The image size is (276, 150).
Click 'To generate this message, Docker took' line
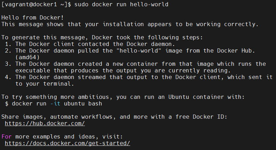[x=102, y=37]
